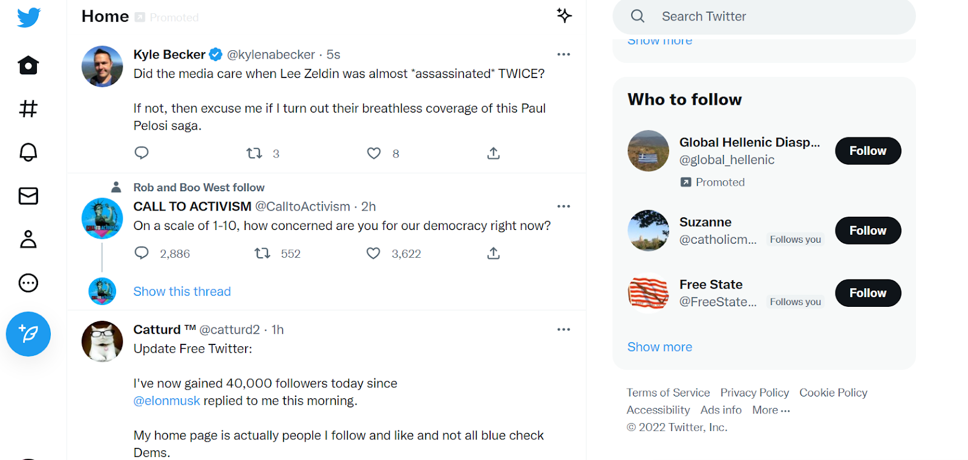Click Show more under Who to follow
Image resolution: width=968 pixels, height=460 pixels.
[x=659, y=347]
